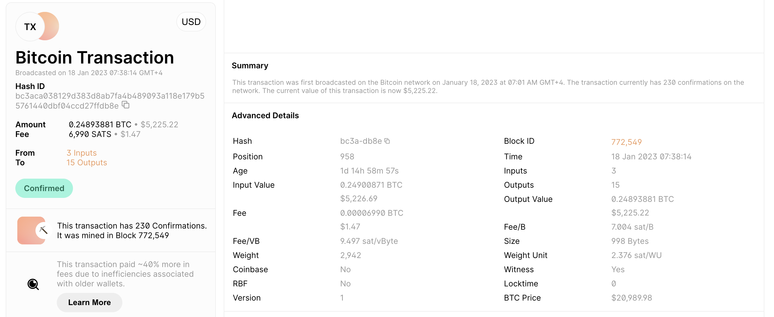Toggle the USD currency switch
Viewport: 774px width, 317px height.
coord(191,22)
